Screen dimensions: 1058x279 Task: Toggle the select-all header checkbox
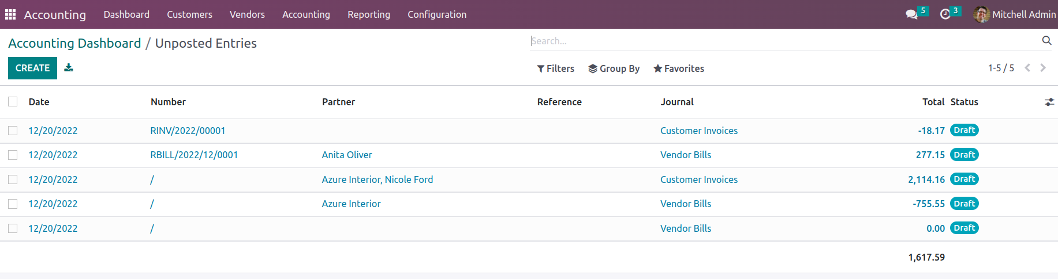13,102
